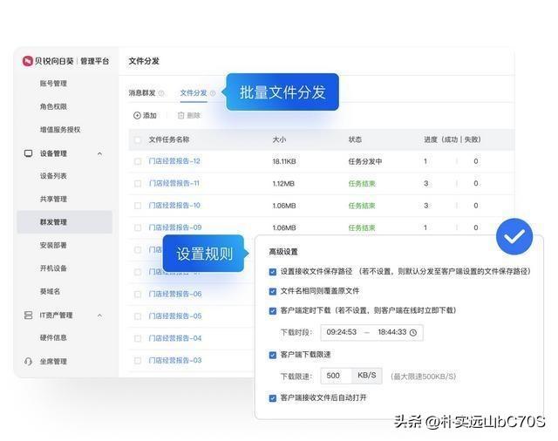
Task: Click the 添加 button with plus icon
Action: pyautogui.click(x=145, y=116)
